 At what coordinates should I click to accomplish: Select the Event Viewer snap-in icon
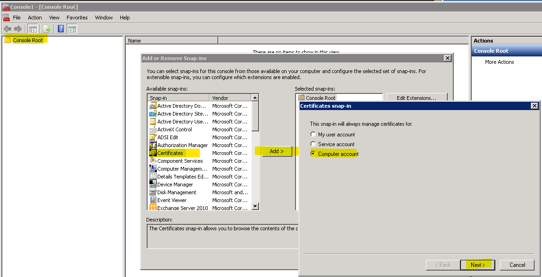153,200
